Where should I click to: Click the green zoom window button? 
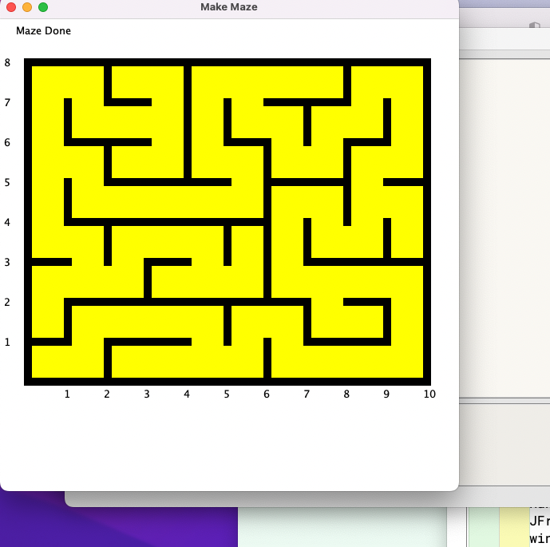tap(43, 7)
